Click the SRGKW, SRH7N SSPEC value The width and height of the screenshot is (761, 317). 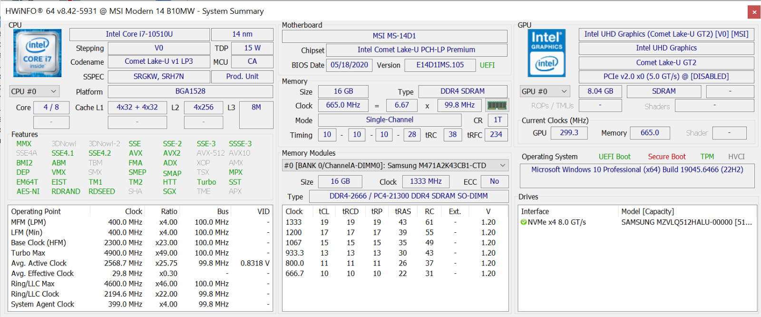(x=159, y=77)
